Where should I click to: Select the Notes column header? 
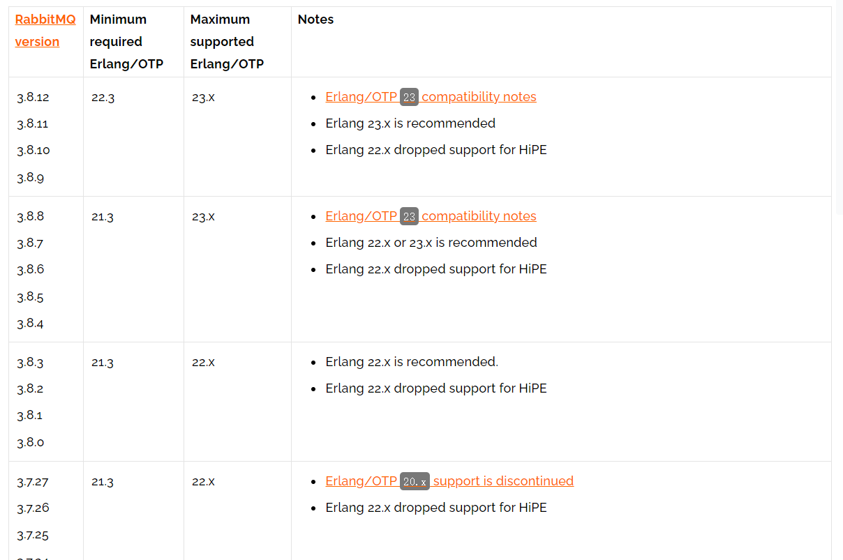315,20
